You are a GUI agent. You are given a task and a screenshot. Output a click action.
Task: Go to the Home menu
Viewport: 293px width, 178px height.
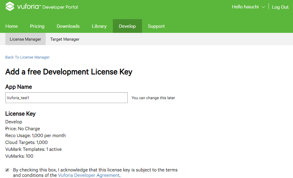pos(12,26)
